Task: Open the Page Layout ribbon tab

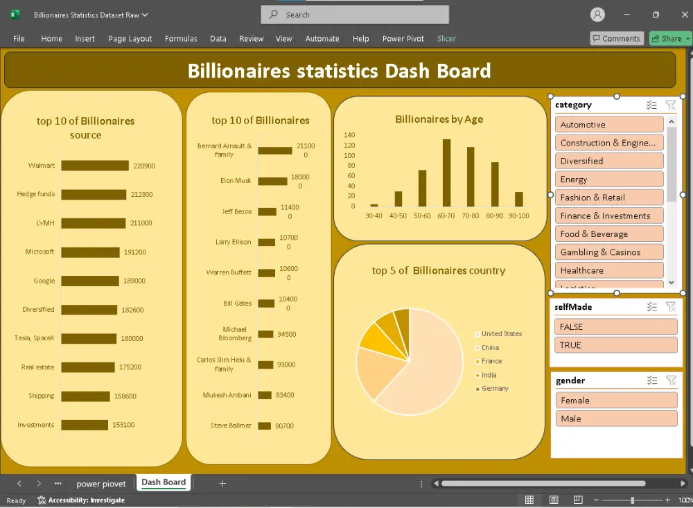Action: [x=130, y=39]
